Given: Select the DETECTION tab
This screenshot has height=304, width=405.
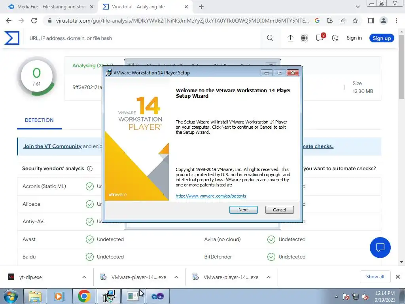Looking at the screenshot, I should [x=39, y=120].
